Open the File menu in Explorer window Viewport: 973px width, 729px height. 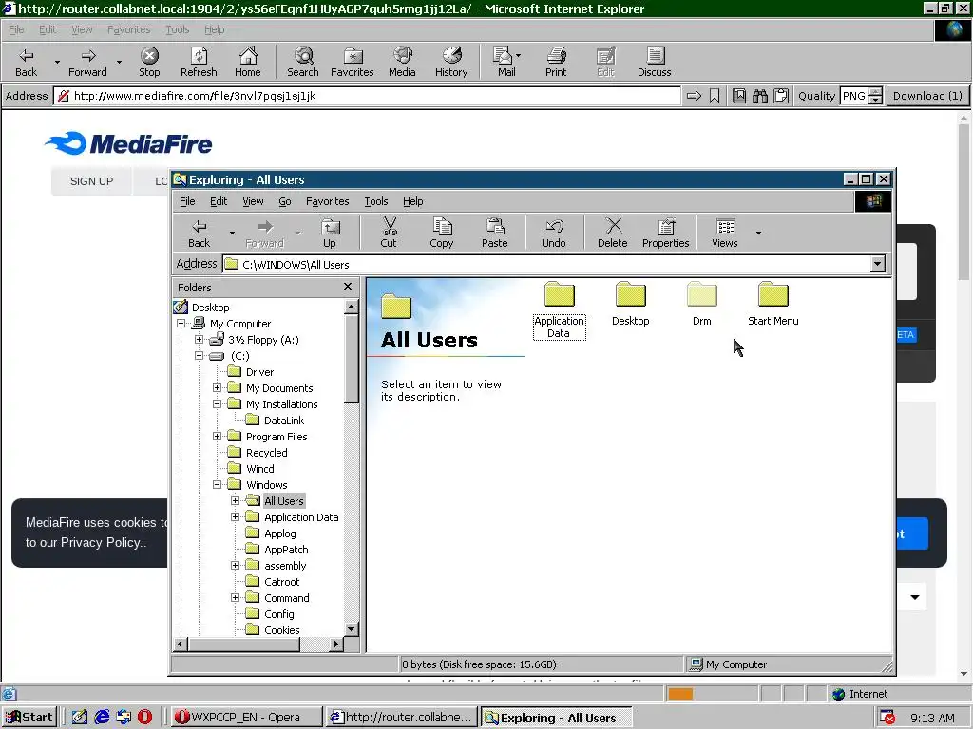pos(187,201)
